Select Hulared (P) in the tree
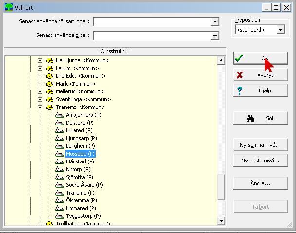Image resolution: width=296 pixels, height=233 pixels. pos(79,130)
